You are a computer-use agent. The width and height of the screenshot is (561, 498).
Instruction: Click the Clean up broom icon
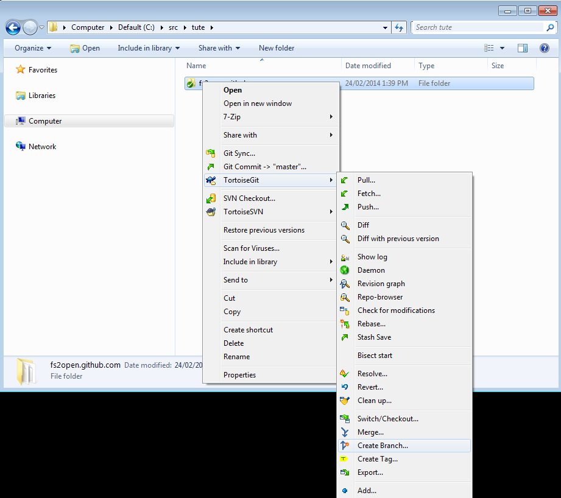(x=345, y=401)
